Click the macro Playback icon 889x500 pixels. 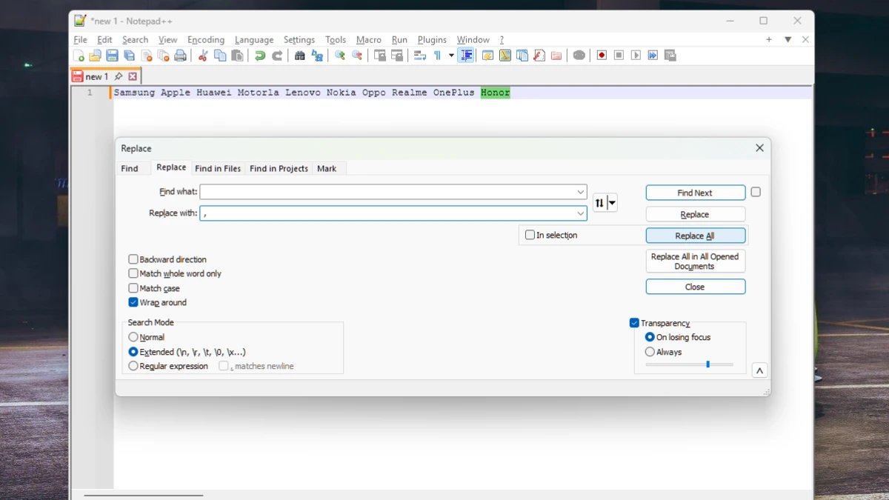(x=636, y=56)
